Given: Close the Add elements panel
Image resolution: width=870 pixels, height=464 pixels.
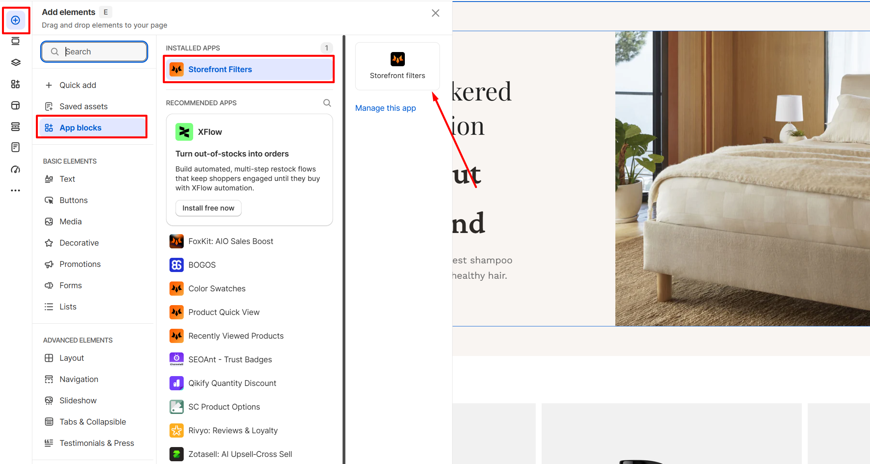Looking at the screenshot, I should pyautogui.click(x=436, y=13).
